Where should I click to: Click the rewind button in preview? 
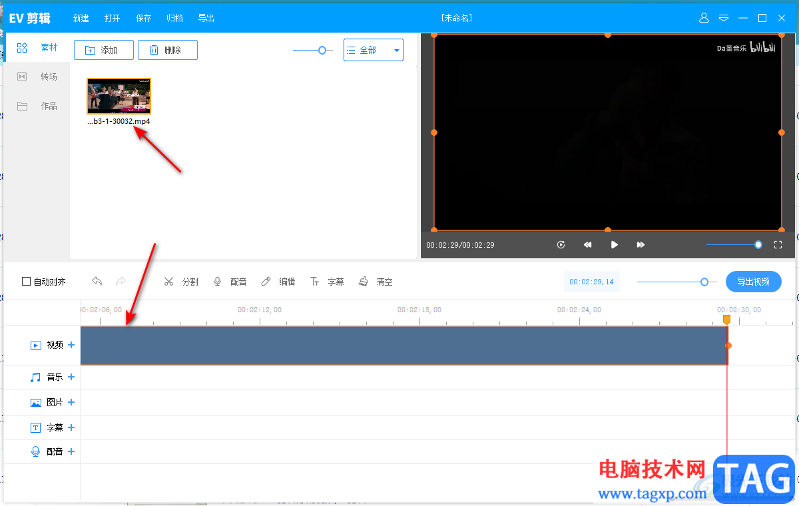(588, 245)
